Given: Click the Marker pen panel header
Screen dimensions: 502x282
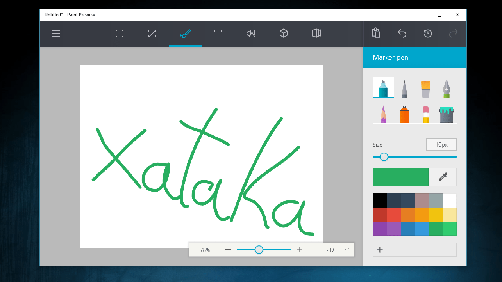Looking at the screenshot, I should 415,57.
